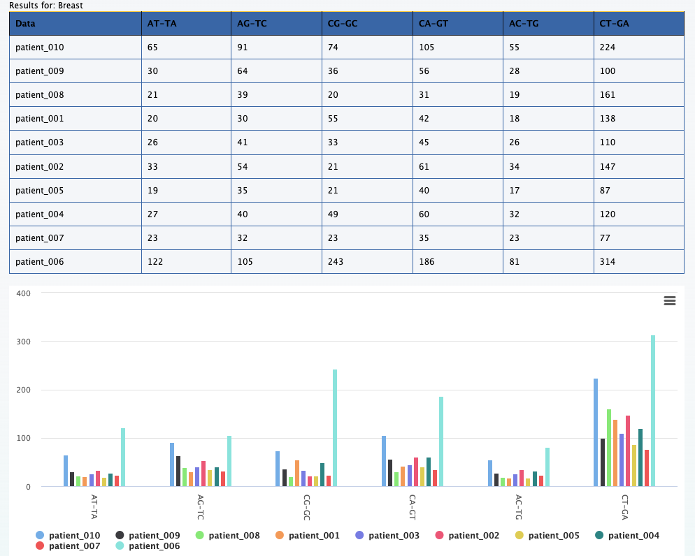Open the chart hamburger context menu
This screenshot has height=556, width=695.
(x=669, y=300)
